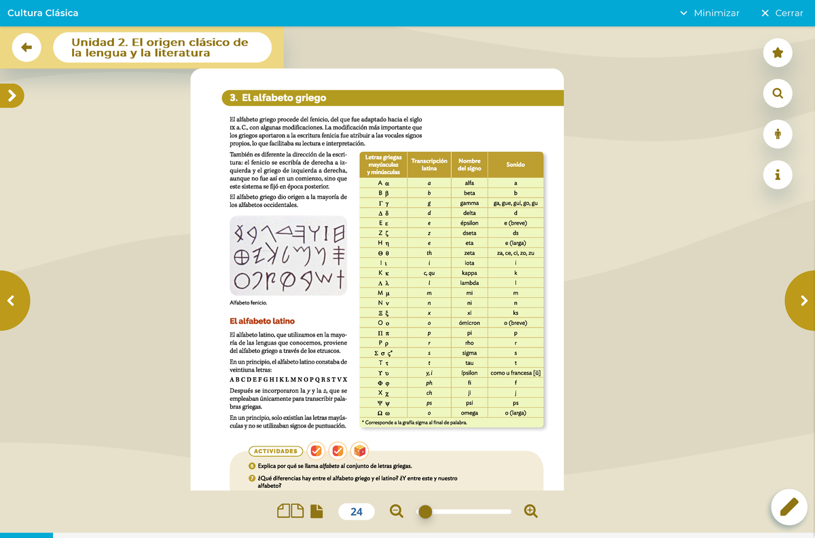815x538 pixels.
Task: Zoom in with the plus magnifier
Action: pyautogui.click(x=531, y=512)
